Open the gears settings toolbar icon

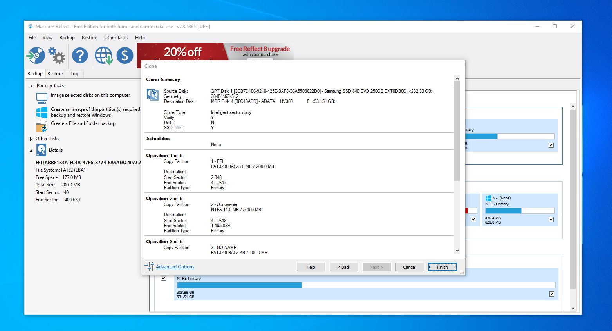tap(57, 55)
